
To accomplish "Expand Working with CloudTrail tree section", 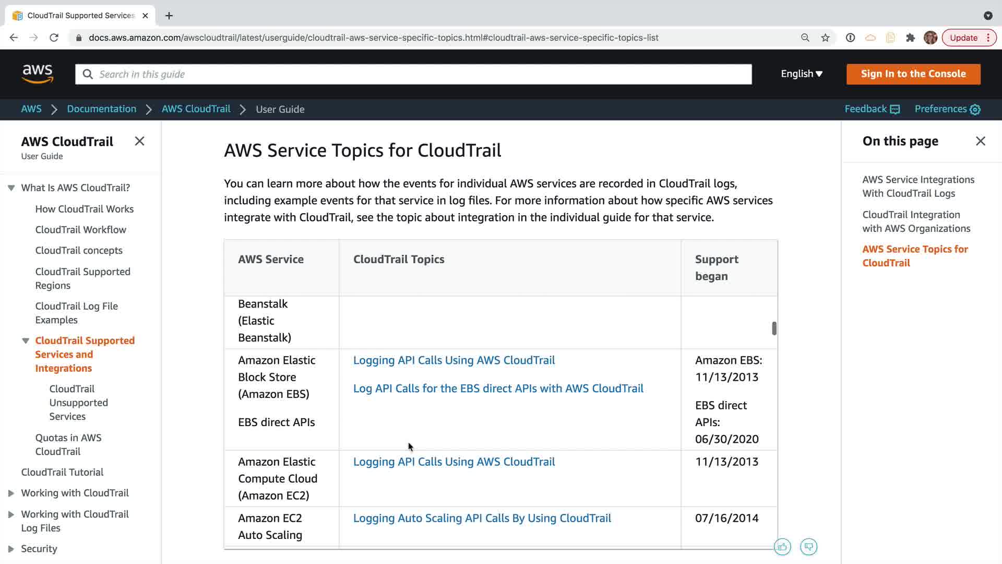I will (11, 493).
